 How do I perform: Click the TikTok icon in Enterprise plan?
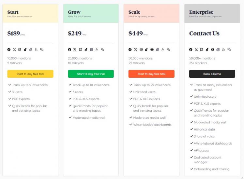coord(207,49)
